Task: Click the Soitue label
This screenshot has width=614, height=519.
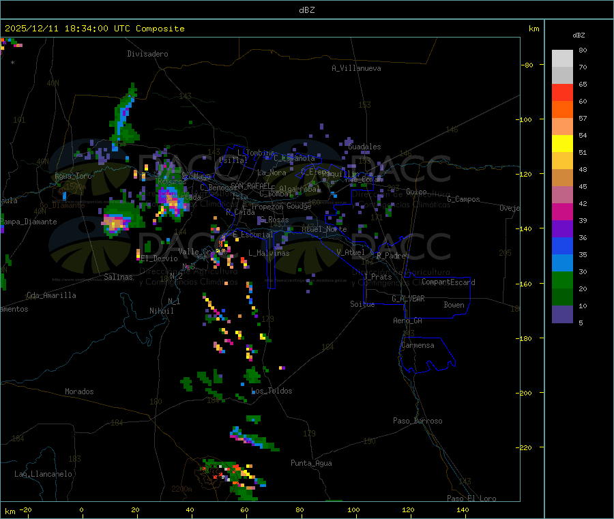Action: pyautogui.click(x=363, y=304)
